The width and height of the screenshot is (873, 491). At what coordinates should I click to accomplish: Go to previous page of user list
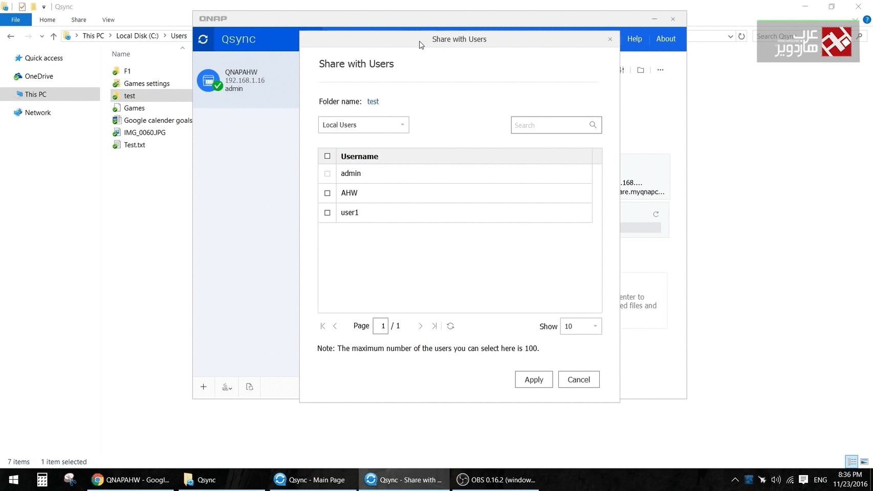[335, 326]
